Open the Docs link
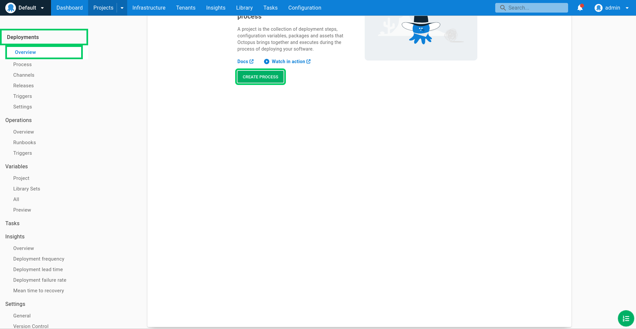The image size is (636, 329). click(x=245, y=62)
